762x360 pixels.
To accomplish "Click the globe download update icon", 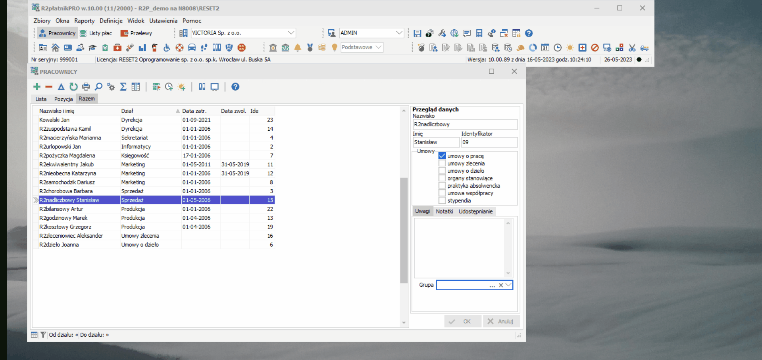I will tap(454, 33).
